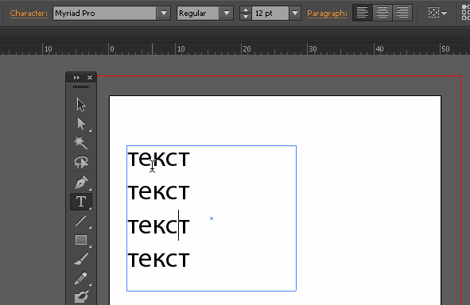Open the Make Envelope options dropdown icon
This screenshot has width=470, height=305.
point(437,13)
